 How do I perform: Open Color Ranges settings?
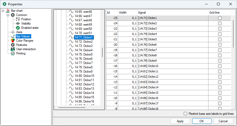25,41
